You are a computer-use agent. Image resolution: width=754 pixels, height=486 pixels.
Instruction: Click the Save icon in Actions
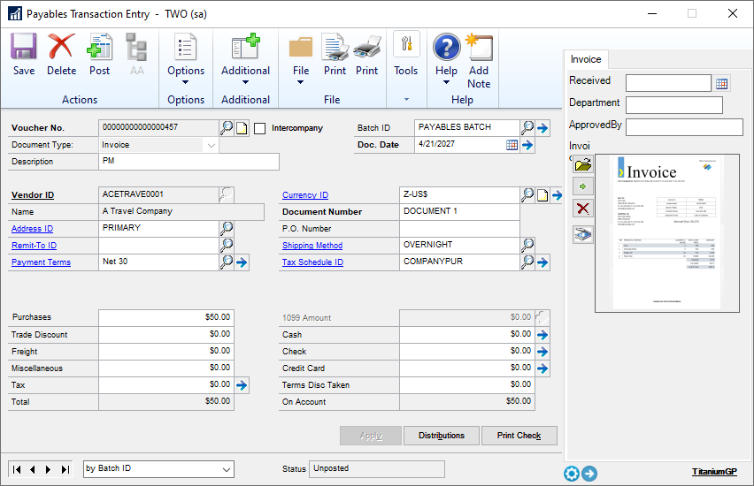pos(24,47)
